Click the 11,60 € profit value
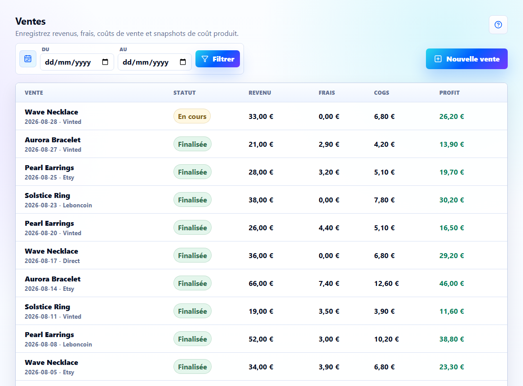The height and width of the screenshot is (386, 523). pyautogui.click(x=452, y=311)
